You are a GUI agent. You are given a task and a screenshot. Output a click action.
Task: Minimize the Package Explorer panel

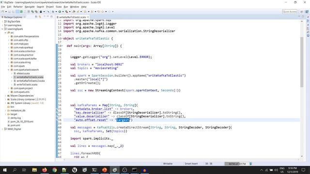coord(48,16)
